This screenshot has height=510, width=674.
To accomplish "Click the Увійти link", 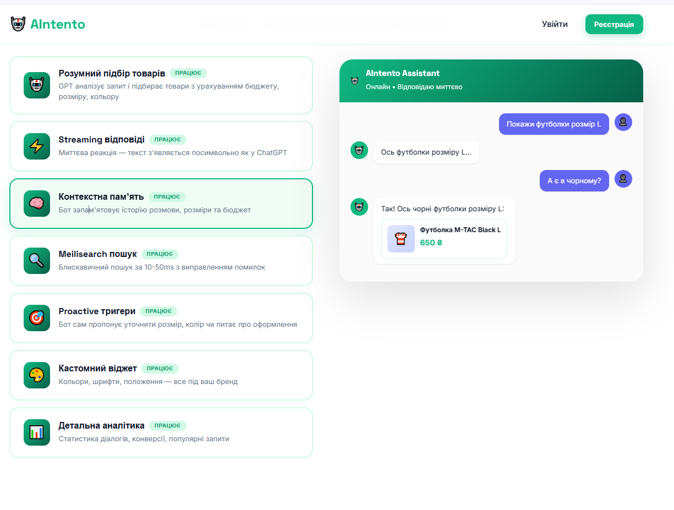I will tap(555, 24).
